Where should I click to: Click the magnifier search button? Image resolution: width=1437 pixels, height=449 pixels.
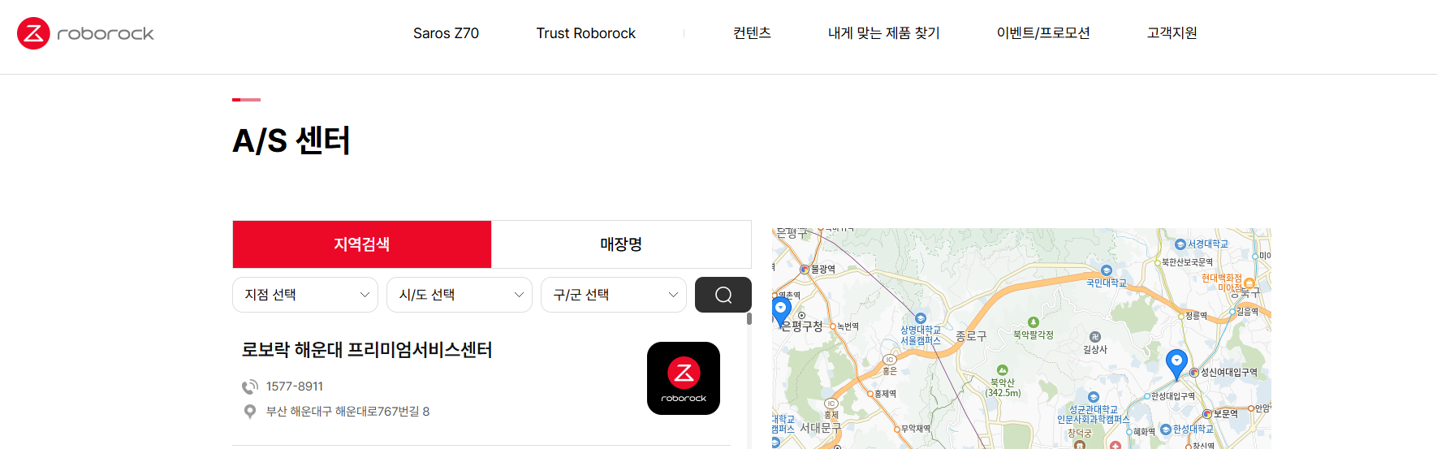tap(723, 295)
